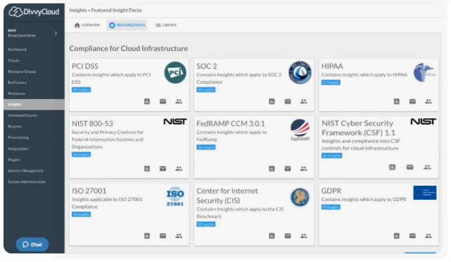Click the PCI DSS card title
This screenshot has width=451, height=262.
85,66
